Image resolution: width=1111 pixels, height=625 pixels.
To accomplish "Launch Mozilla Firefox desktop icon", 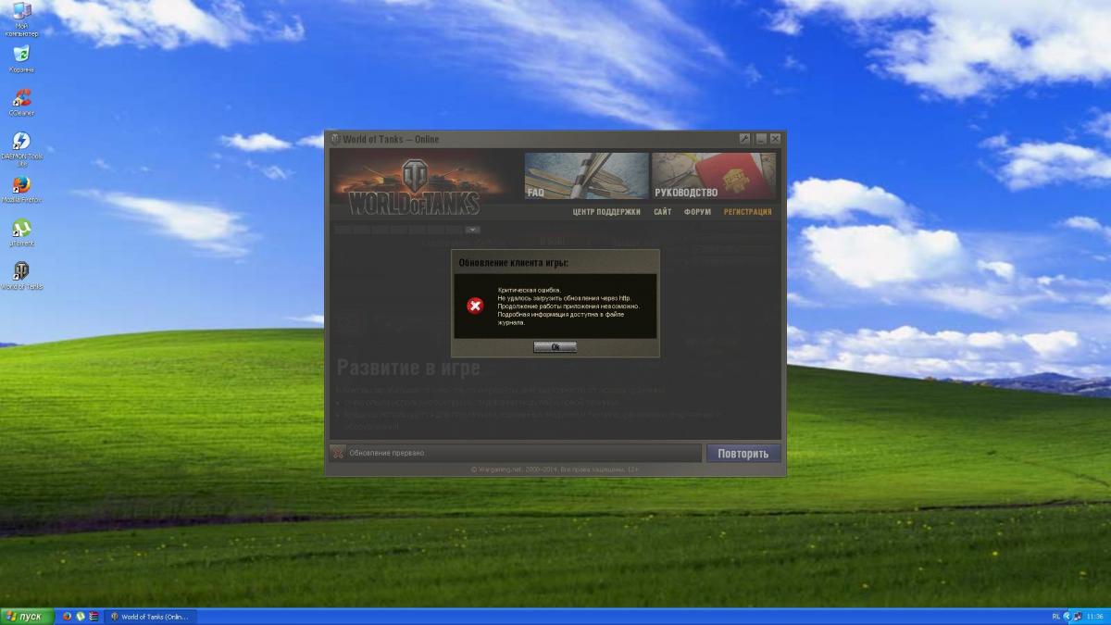I will click(x=21, y=188).
